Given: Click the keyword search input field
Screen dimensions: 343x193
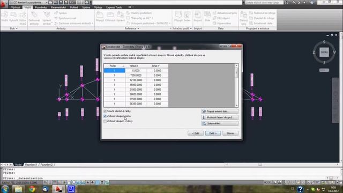Looking at the screenshot, I should [264, 2].
